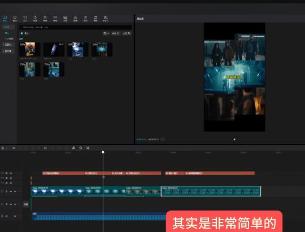Image resolution: width=305 pixels, height=232 pixels.
Task: Open the Transitions tab with bowtie icon
Action: pyautogui.click(x=55, y=19)
